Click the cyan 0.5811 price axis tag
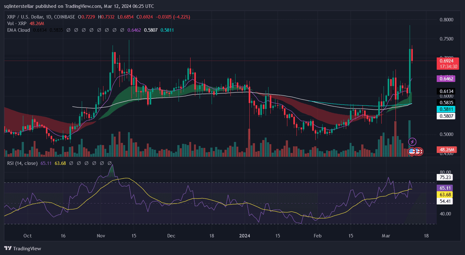This screenshot has height=255, width=465. (446, 109)
